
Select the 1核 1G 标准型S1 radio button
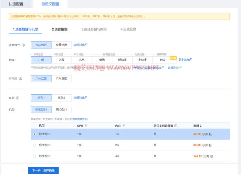34,134
